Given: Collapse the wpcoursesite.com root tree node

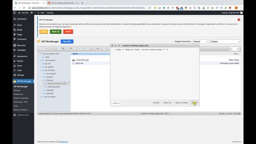Looking at the screenshot, I should click(39, 54).
